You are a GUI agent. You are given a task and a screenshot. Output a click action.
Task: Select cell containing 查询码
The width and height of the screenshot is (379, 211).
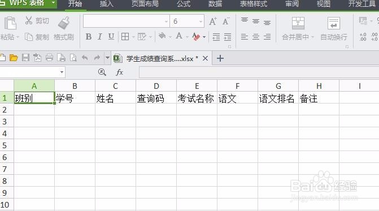pyautogui.click(x=156, y=98)
